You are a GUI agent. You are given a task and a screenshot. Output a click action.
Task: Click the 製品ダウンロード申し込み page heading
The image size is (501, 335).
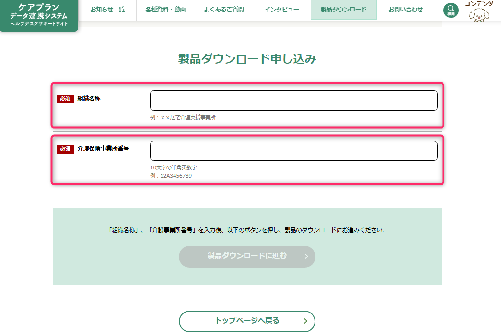[x=247, y=59]
